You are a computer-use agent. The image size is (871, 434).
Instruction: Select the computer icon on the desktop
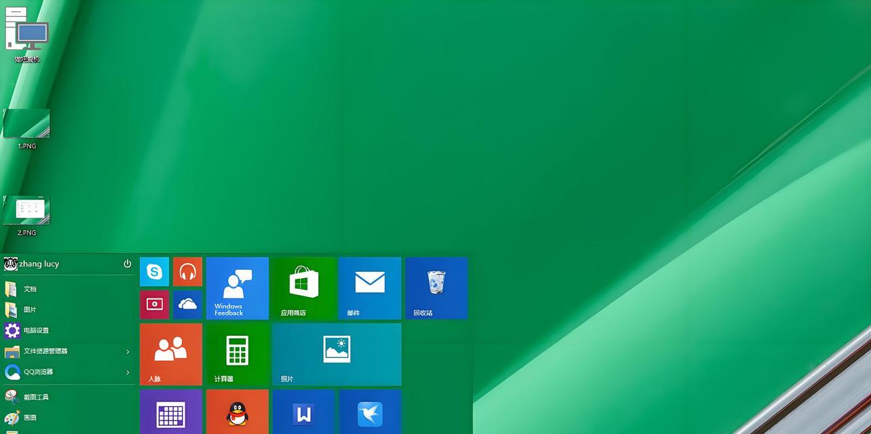pos(27,35)
